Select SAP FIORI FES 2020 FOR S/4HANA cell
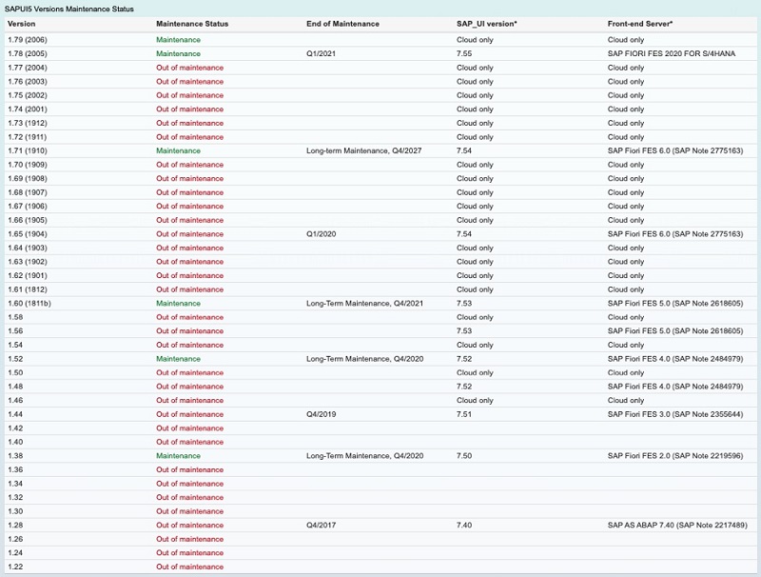 [672, 53]
